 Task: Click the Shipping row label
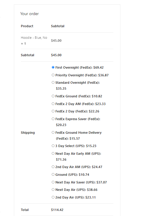[x=28, y=133]
